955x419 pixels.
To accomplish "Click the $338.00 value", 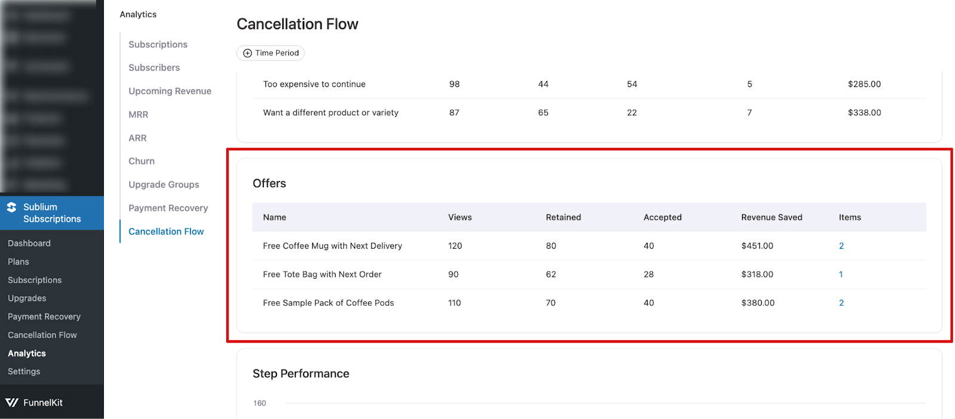I will pos(864,113).
